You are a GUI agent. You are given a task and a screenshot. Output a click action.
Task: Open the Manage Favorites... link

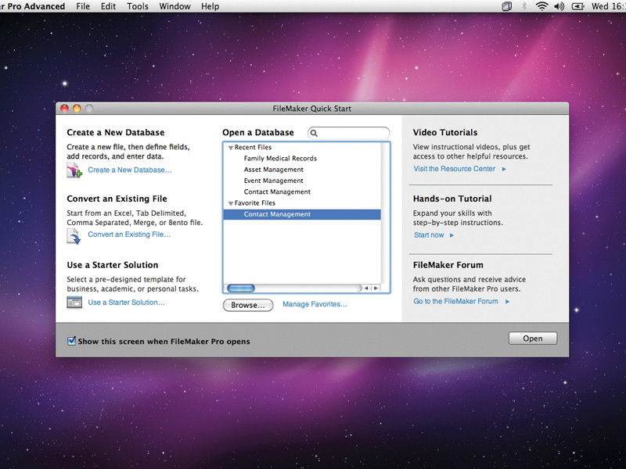tap(315, 304)
